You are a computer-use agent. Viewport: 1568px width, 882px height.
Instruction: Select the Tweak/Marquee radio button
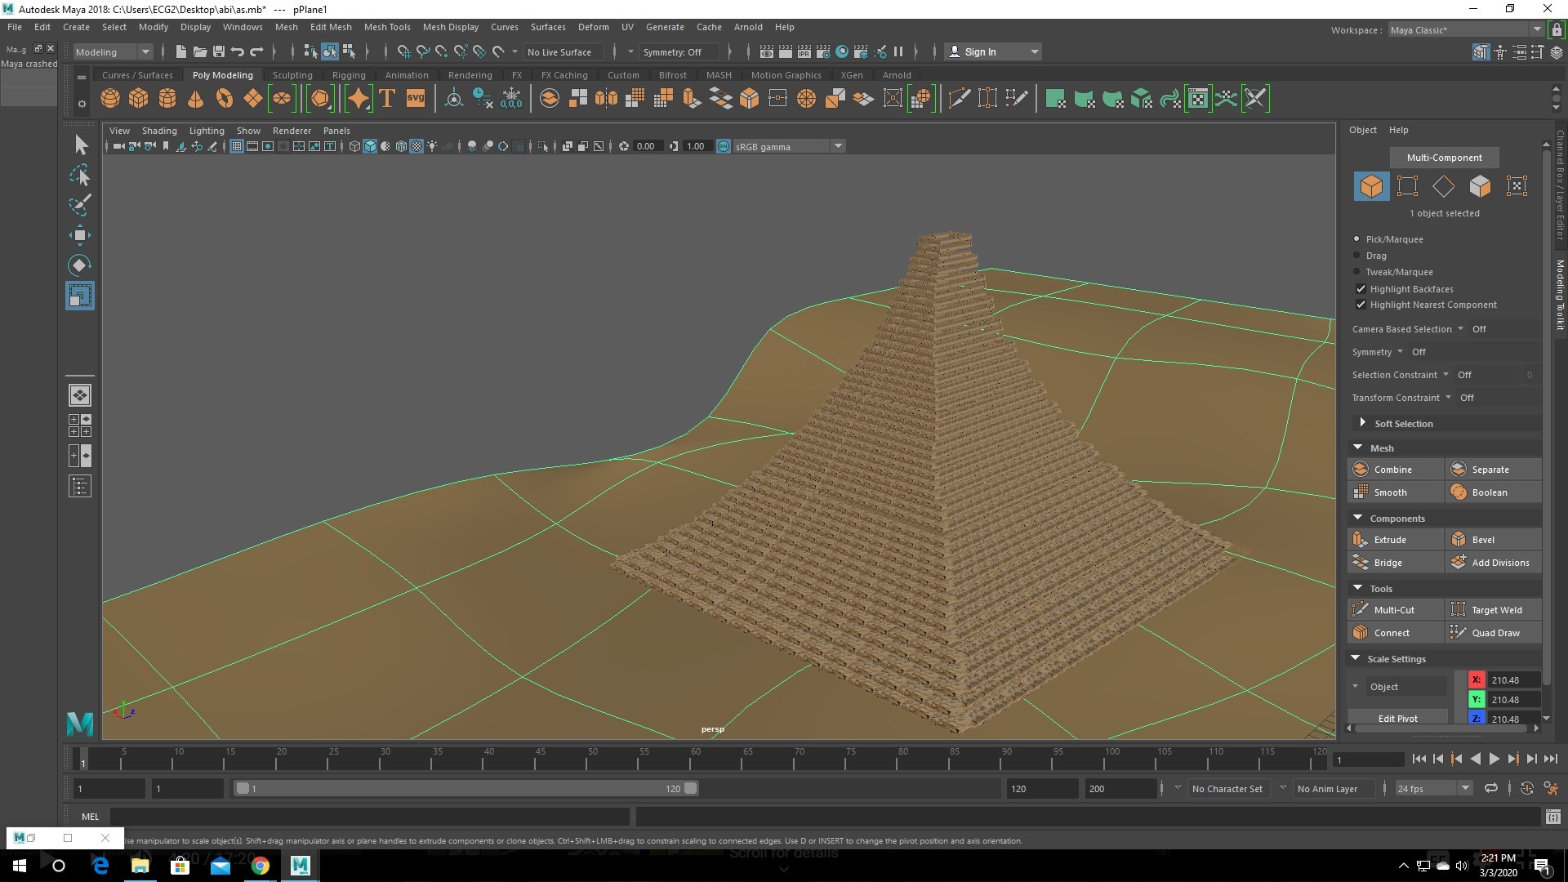coord(1357,271)
